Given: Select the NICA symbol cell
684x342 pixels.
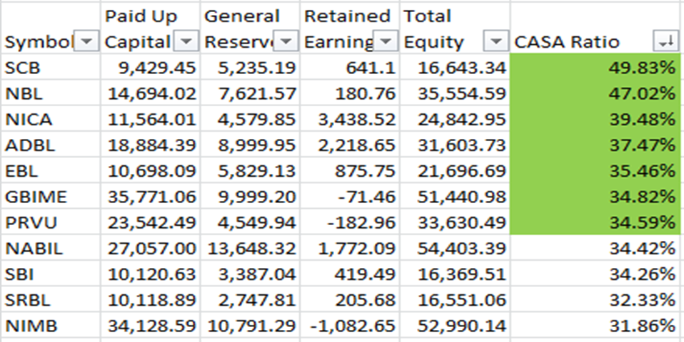Looking at the screenshot, I should click(51, 119).
